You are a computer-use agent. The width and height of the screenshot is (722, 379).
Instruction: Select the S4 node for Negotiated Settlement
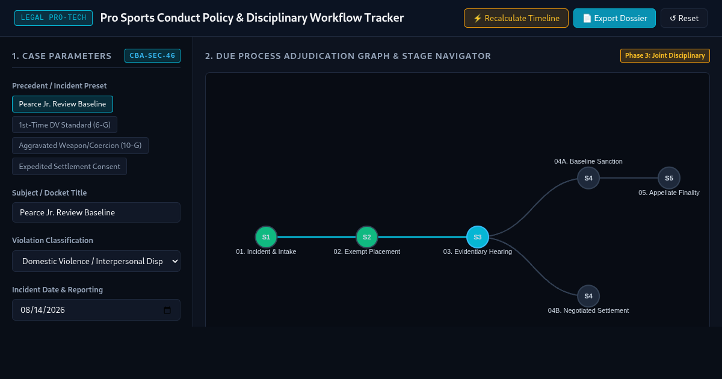(x=588, y=296)
